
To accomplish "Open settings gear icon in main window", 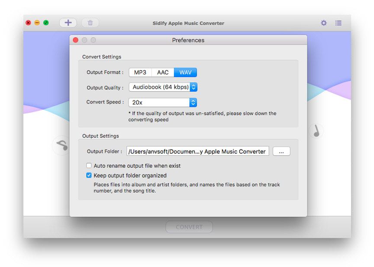I will (x=324, y=23).
